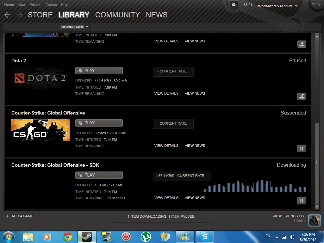The width and height of the screenshot is (324, 243).
Task: Click the overall download progress bar at bottom
Action: [x=162, y=222]
